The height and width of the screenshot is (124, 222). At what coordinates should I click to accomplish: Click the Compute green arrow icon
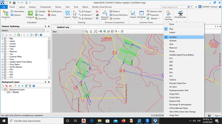pos(30,13)
